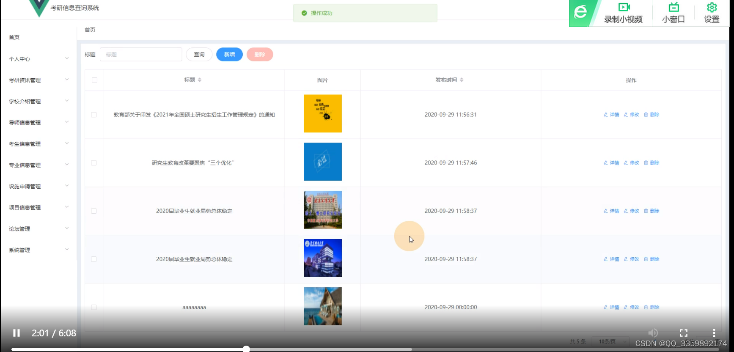Open 学校介绍管理 sidebar item
Image resolution: width=734 pixels, height=352 pixels.
38,101
